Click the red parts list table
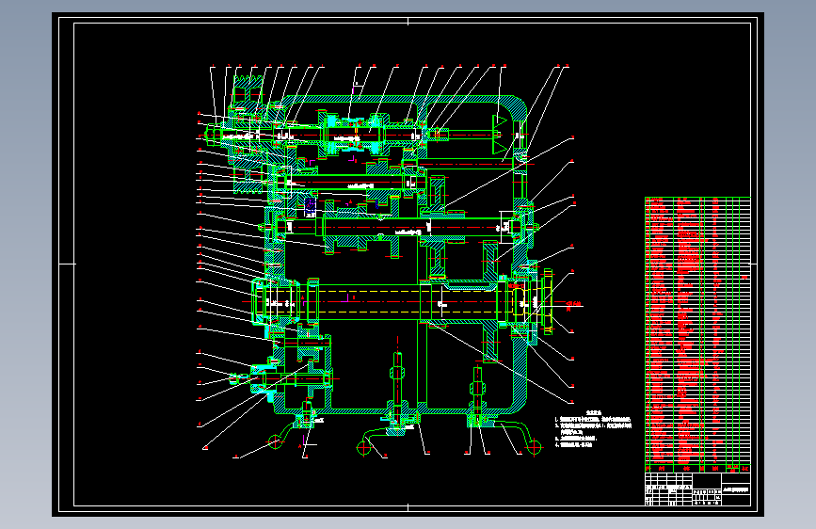816x529 pixels. pos(697,329)
